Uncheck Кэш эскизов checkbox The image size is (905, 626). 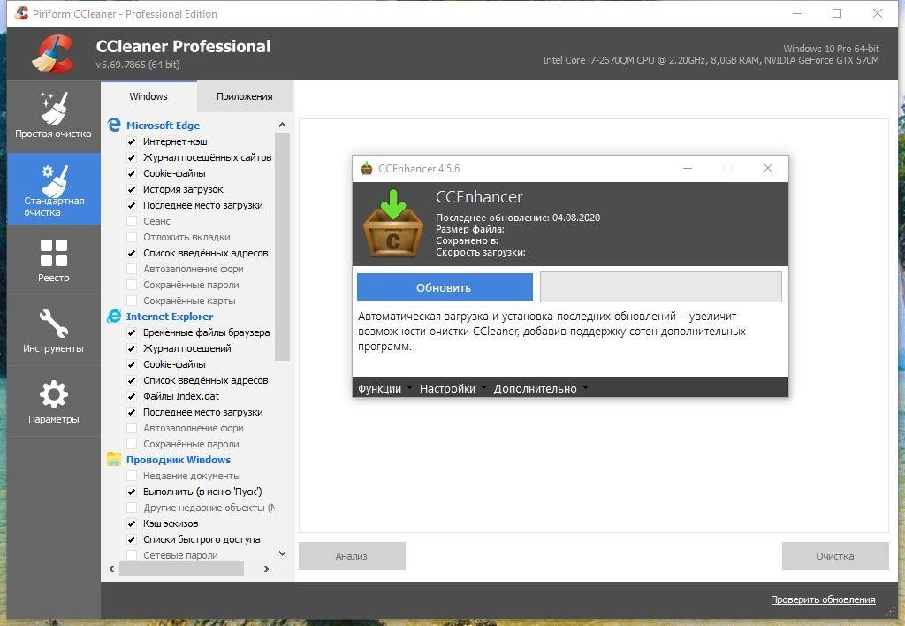[x=132, y=523]
